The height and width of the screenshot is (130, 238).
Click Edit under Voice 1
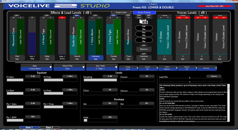click(x=165, y=58)
